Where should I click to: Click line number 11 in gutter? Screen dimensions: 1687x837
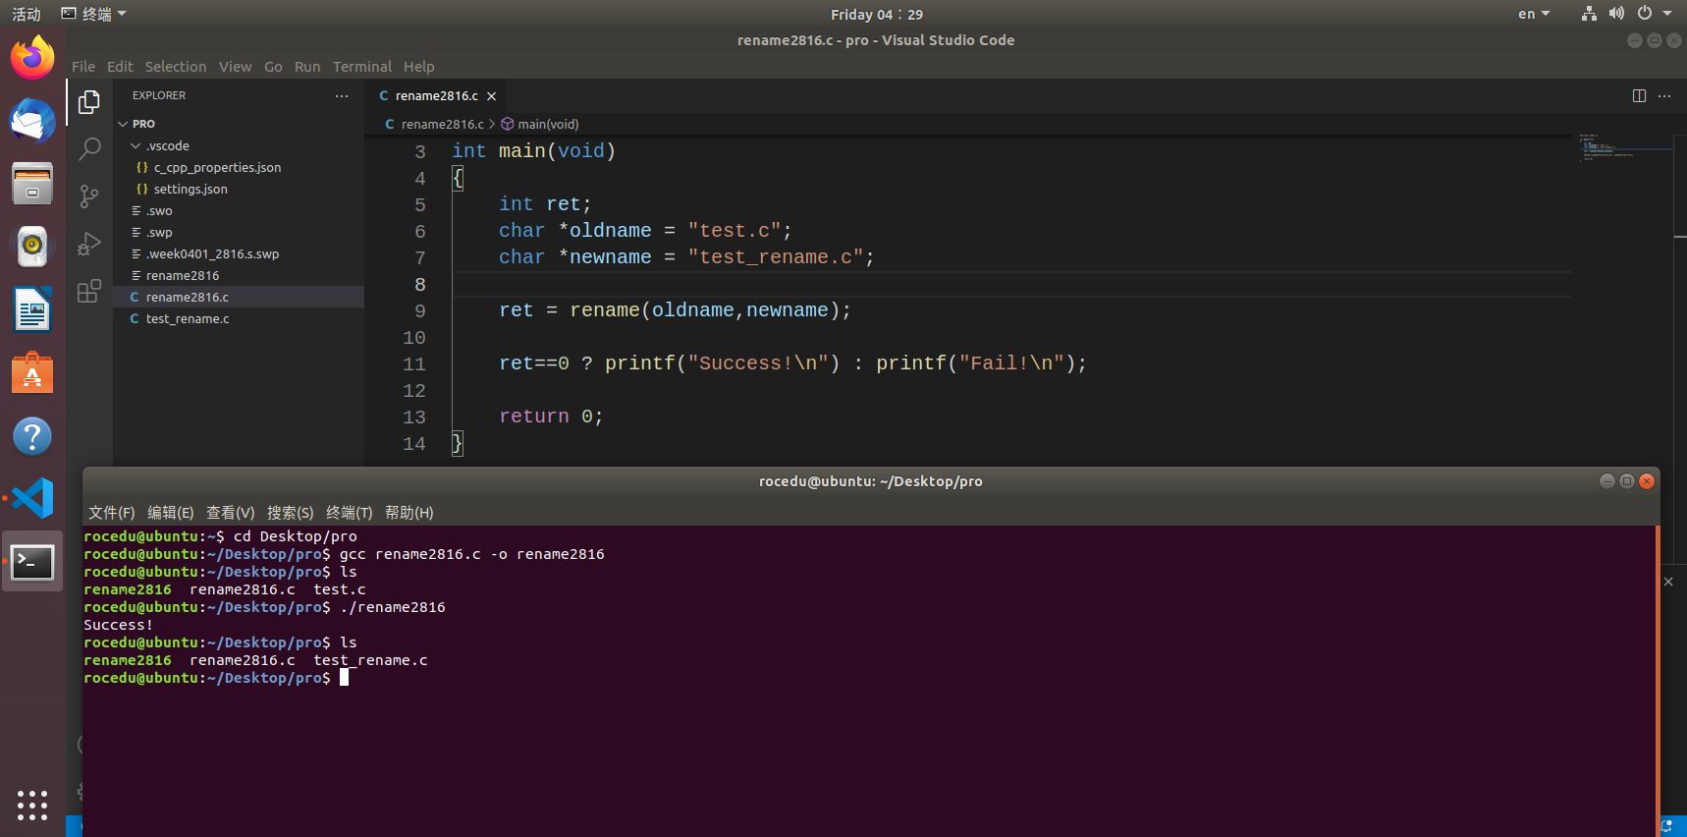coord(414,363)
